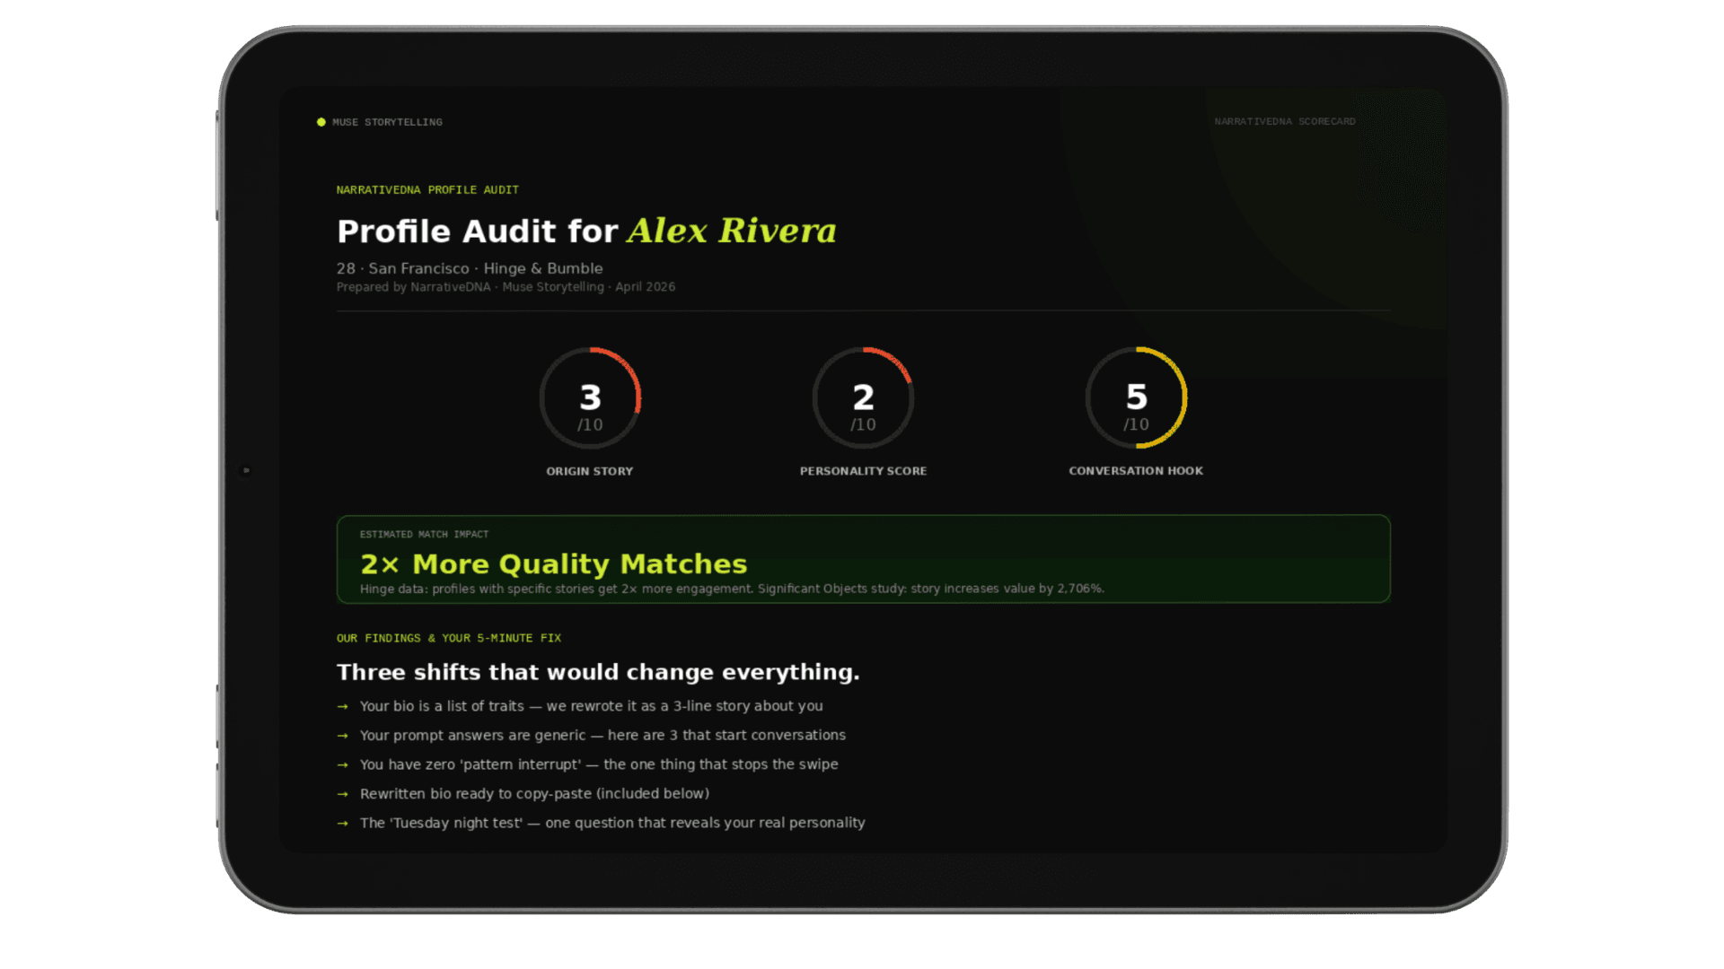
Task: Click the Personality Score 2/10 ring
Action: point(863,398)
